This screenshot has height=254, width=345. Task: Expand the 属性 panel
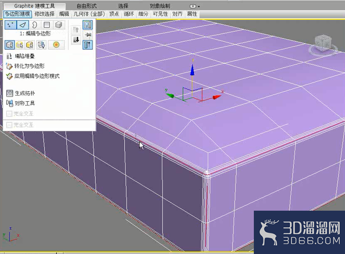[192, 14]
